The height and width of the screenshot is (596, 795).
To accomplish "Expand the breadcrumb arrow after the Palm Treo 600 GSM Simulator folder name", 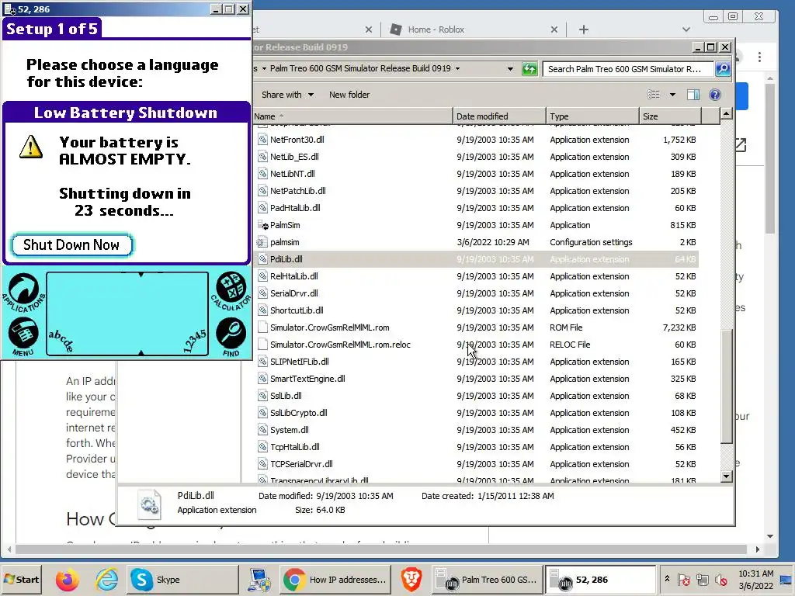I will point(457,68).
